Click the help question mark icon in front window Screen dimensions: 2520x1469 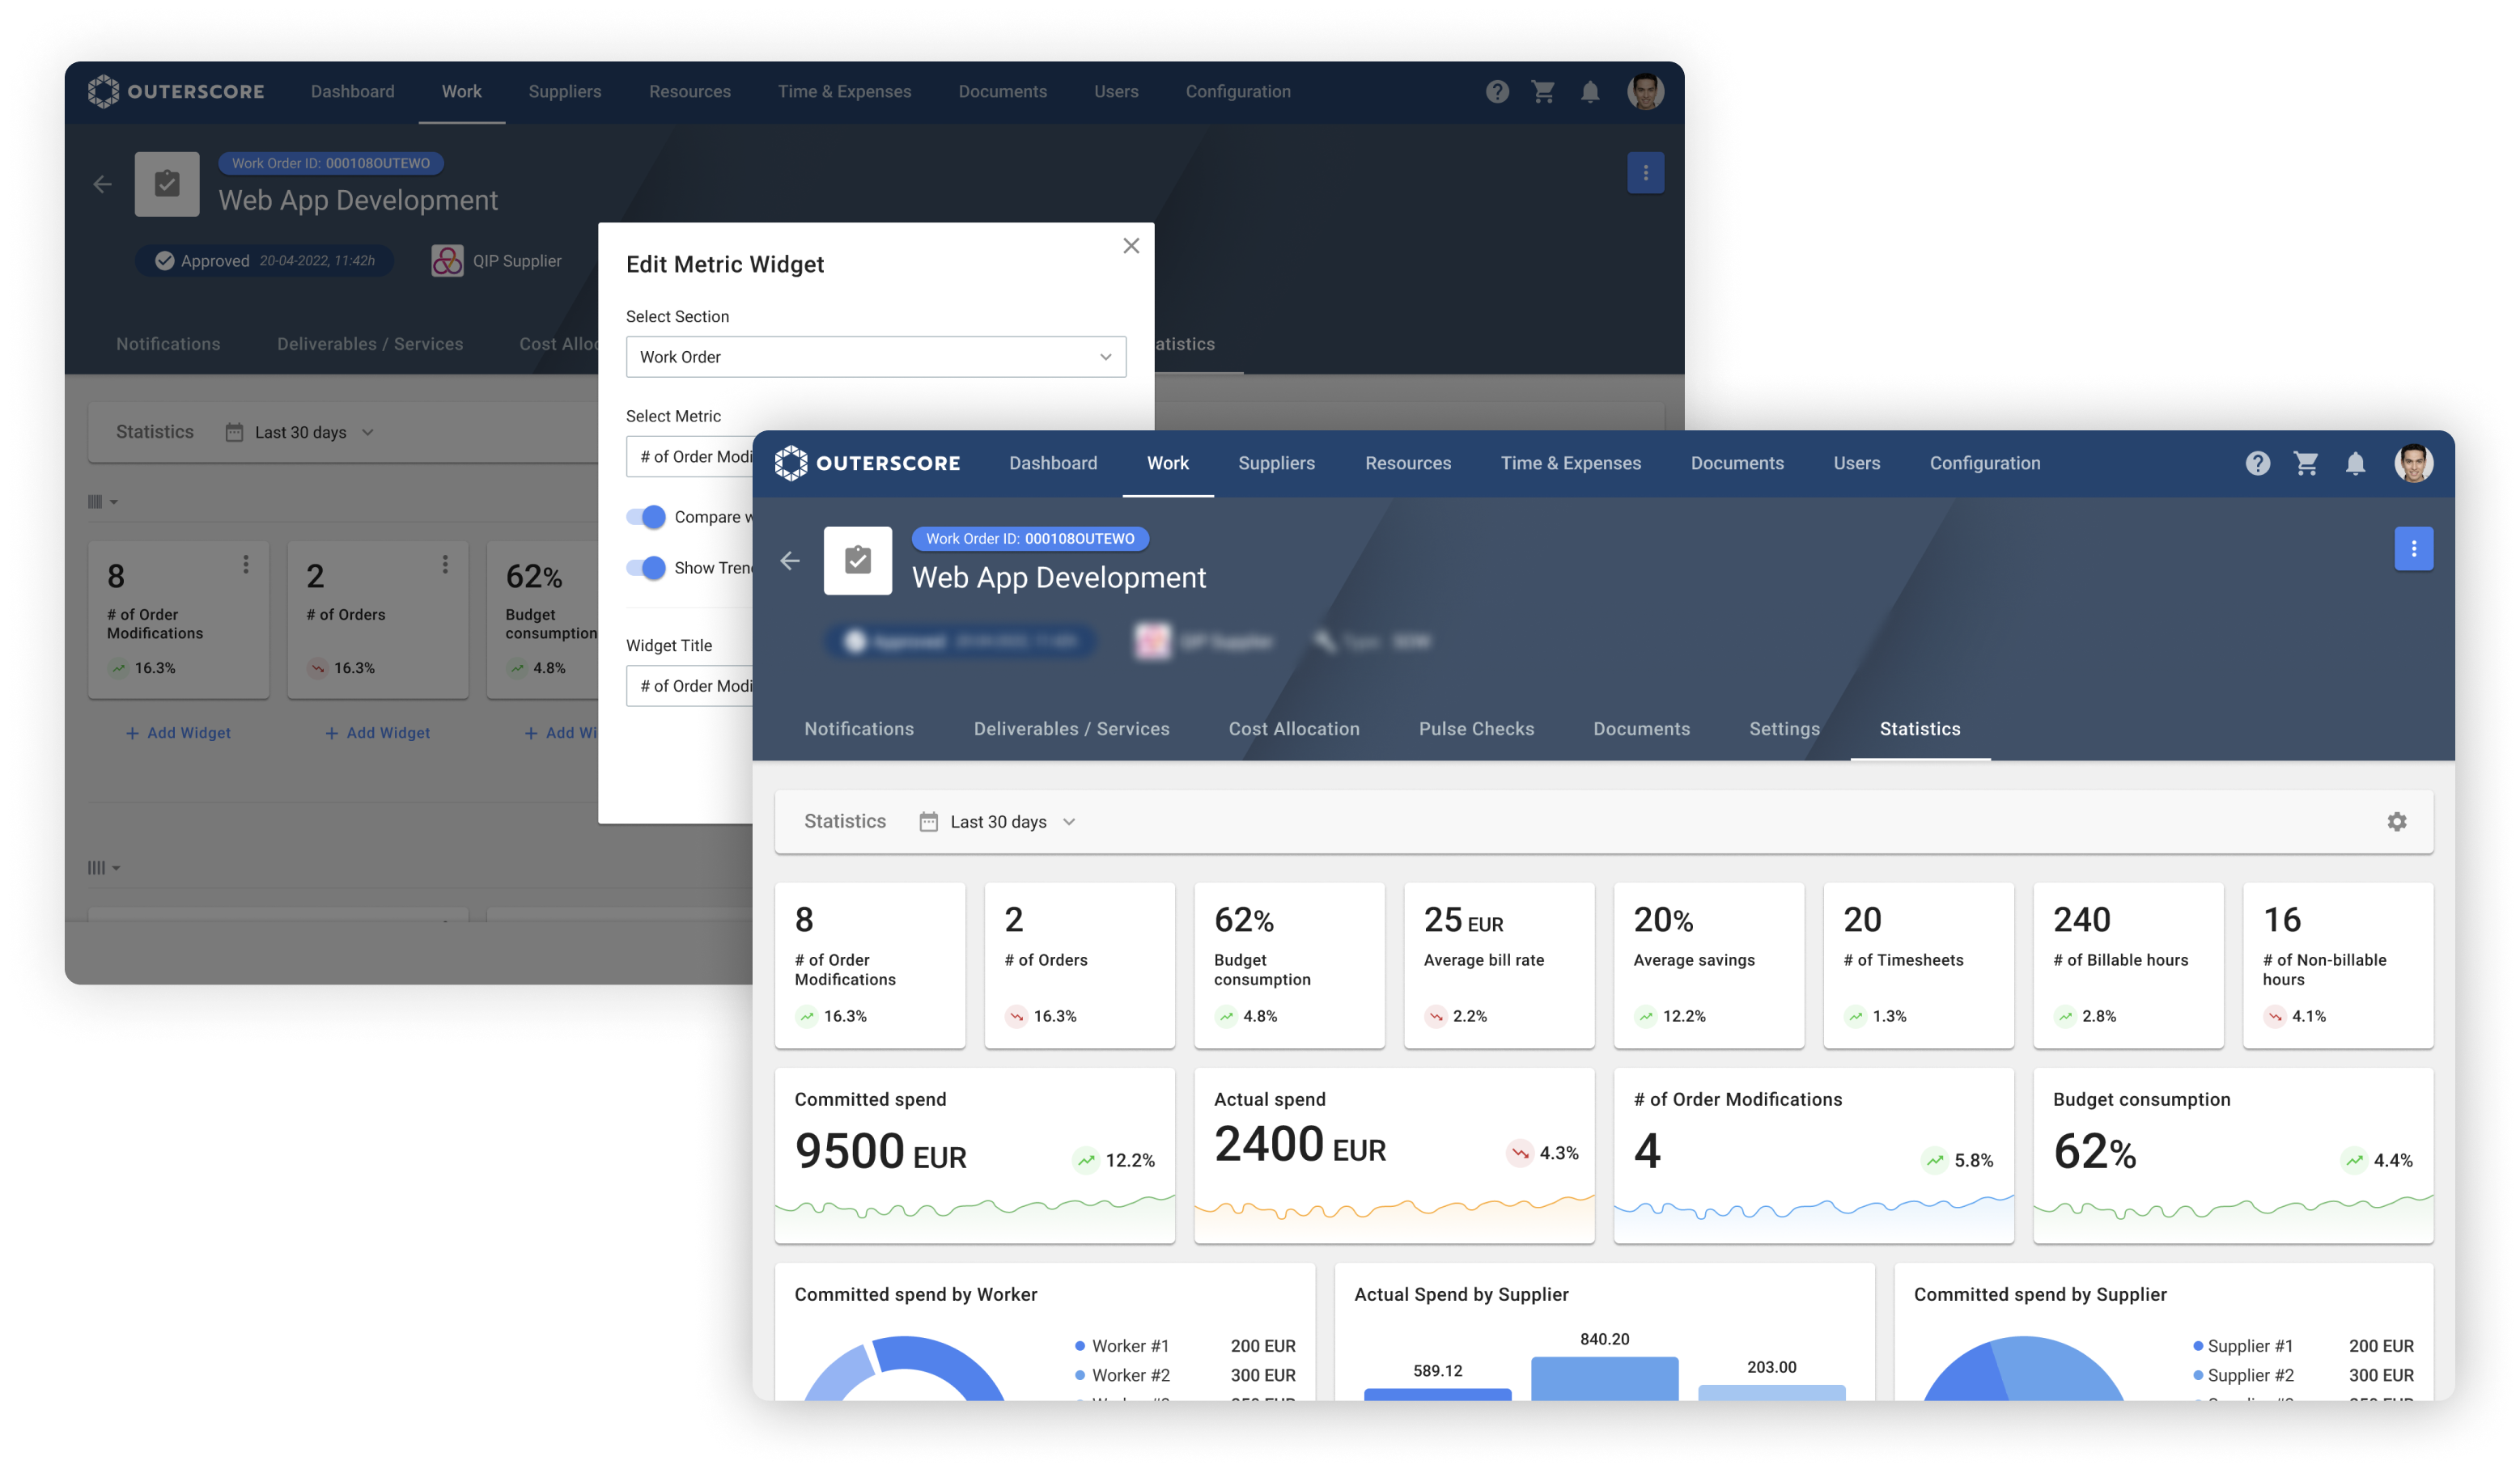coord(2257,463)
